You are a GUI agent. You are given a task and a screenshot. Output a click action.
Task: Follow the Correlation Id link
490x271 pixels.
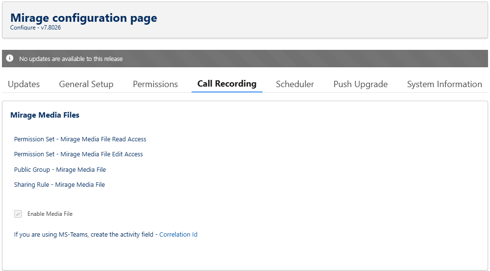(x=179, y=235)
